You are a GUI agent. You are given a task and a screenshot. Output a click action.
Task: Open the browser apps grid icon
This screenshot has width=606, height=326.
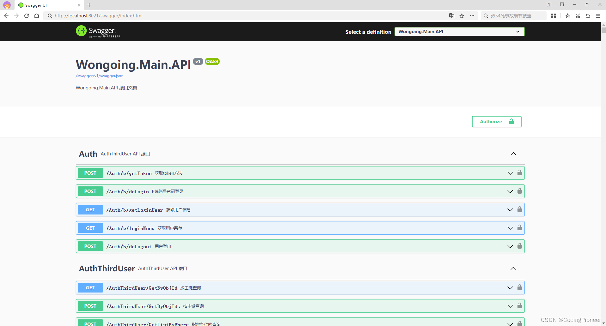pyautogui.click(x=554, y=16)
